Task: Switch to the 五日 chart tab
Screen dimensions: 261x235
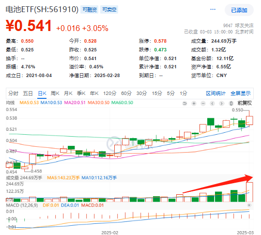Action: [x=28, y=93]
